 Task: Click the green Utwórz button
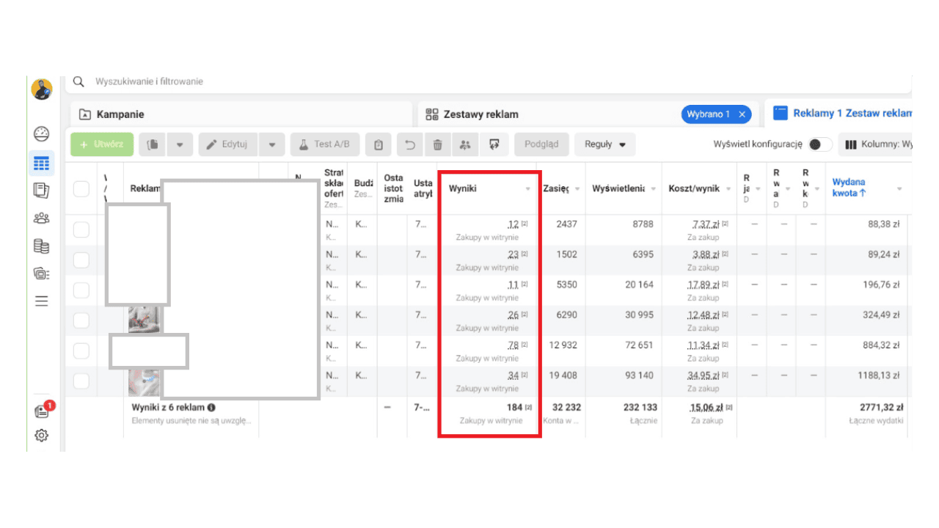click(102, 144)
